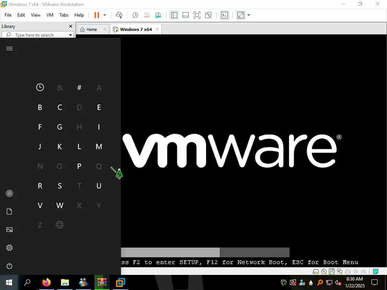Click the CD/DVD drive status icon
The width and height of the screenshot is (387, 290).
pyautogui.click(x=324, y=271)
